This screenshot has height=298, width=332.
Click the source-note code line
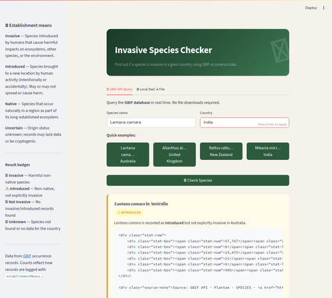click(201, 287)
